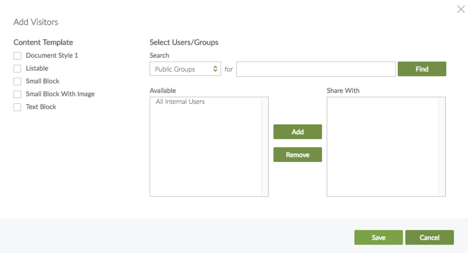Save the visitor sharing settings
The height and width of the screenshot is (253, 468).
(x=378, y=237)
